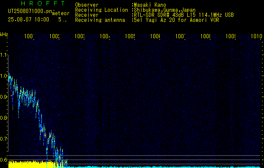This screenshot has width=264, height=168.
Task: Click the 1008 time axis marker
Action: [x=206, y=36]
